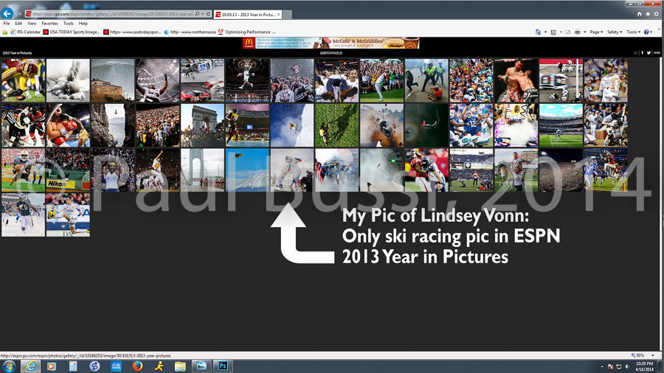
Task: Expand the Home icon dropdown arrow
Action: [x=545, y=32]
